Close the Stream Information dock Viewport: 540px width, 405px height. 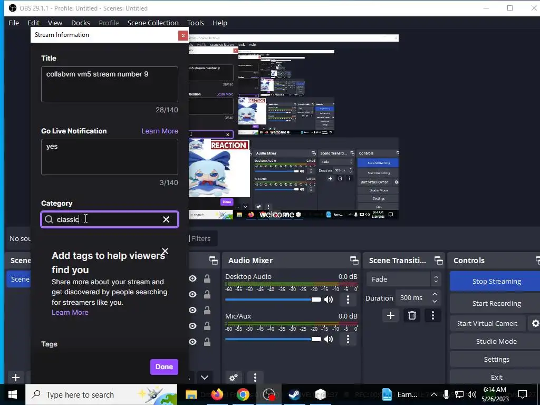[x=183, y=35]
